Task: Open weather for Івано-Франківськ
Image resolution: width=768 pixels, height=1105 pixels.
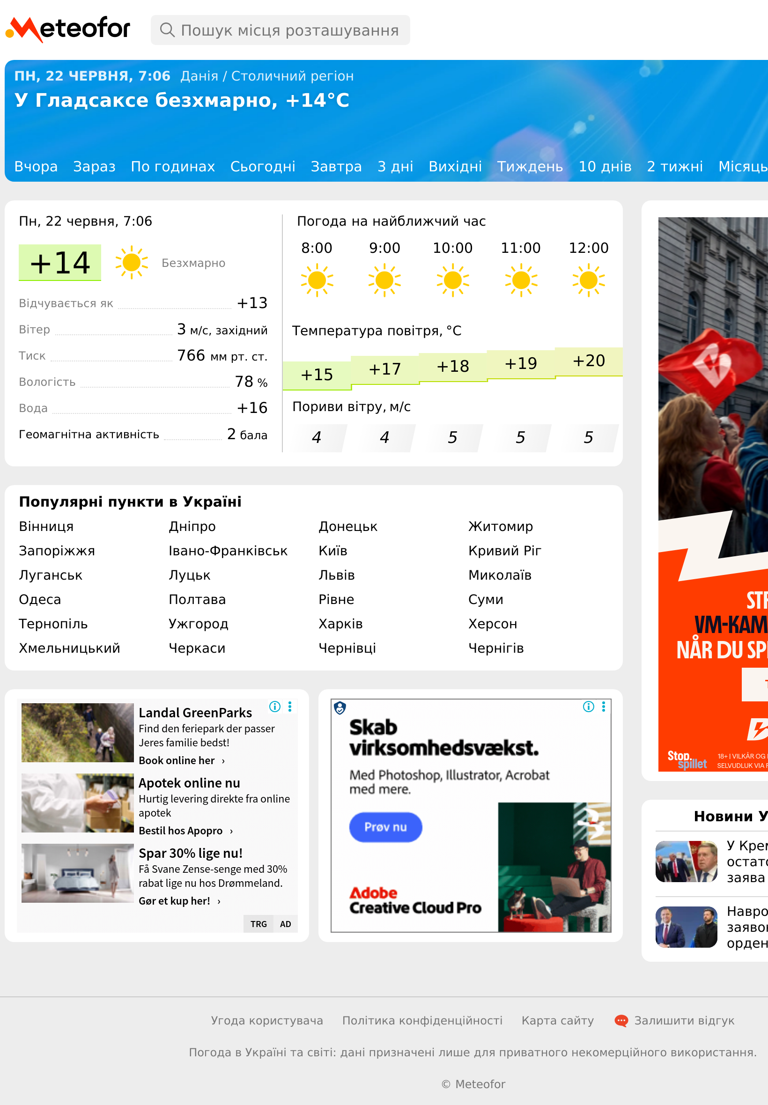Action: [228, 551]
